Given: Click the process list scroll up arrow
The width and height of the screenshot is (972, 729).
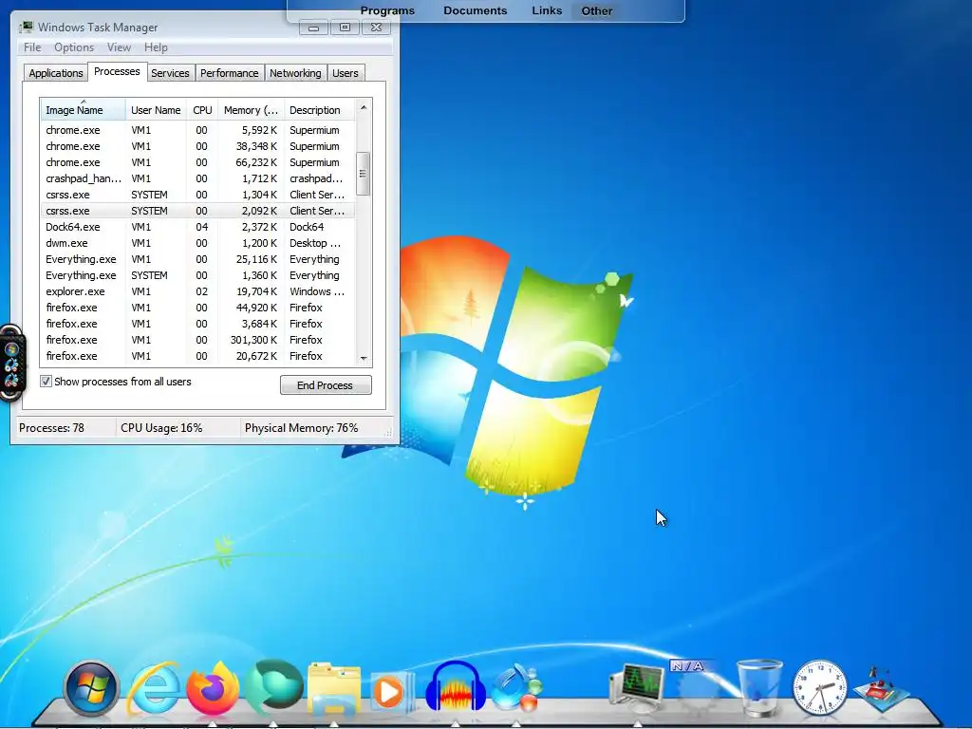Looking at the screenshot, I should 364,107.
